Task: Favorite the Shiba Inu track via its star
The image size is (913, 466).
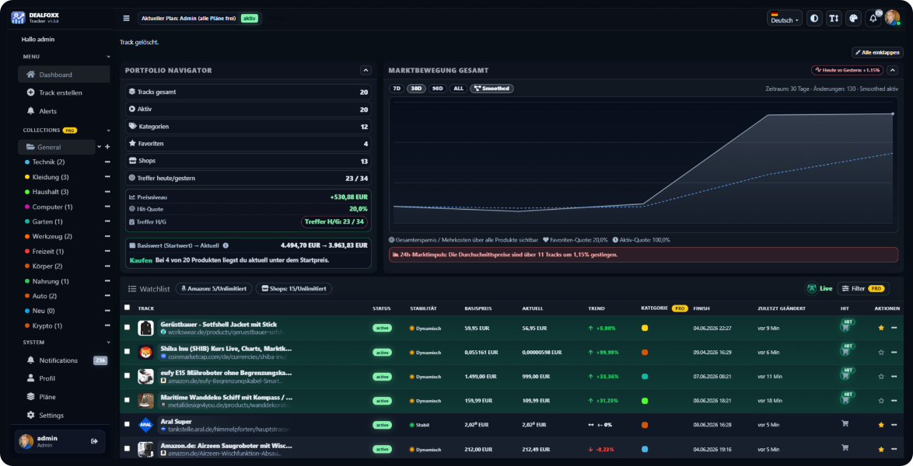Action: [x=881, y=352]
